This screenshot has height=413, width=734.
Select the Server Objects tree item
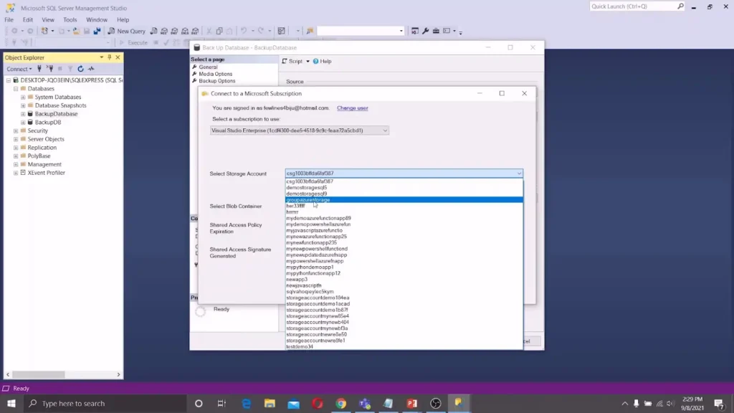(46, 139)
